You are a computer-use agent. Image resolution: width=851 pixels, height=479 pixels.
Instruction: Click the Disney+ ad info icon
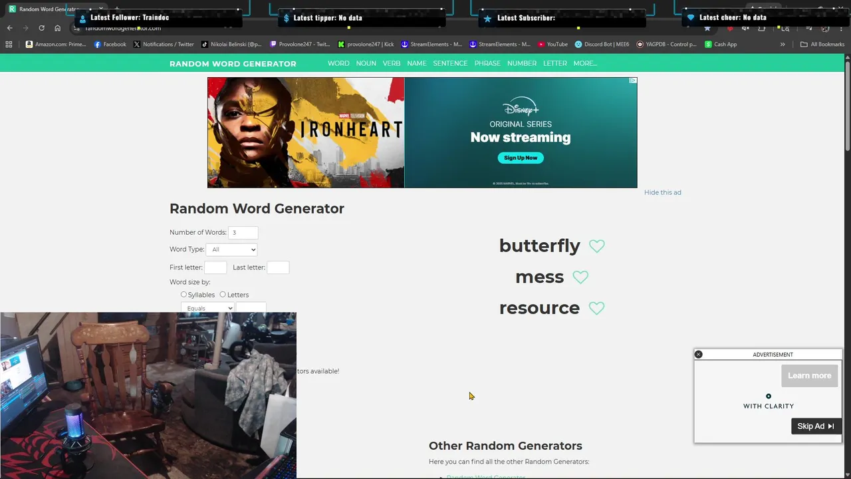click(633, 80)
